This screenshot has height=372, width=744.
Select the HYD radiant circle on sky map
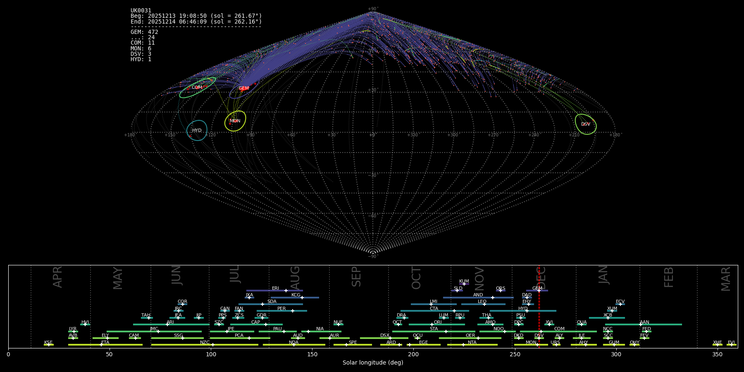pos(197,130)
